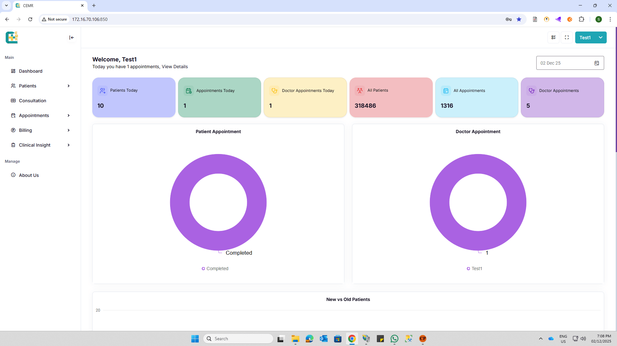
Task: Click the Patients people icon in sidebar
Action: [13, 86]
